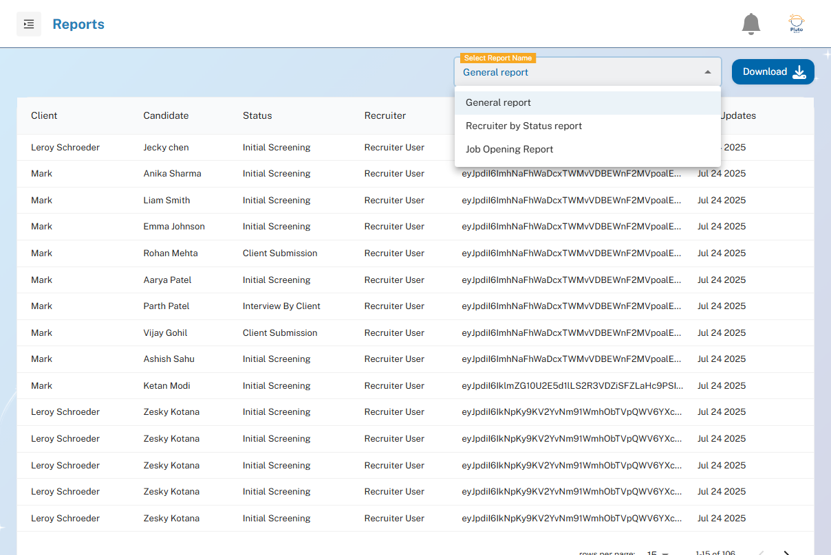Click Initial Screening in Aarya Patel's row
This screenshot has height=555, width=831.
click(277, 280)
